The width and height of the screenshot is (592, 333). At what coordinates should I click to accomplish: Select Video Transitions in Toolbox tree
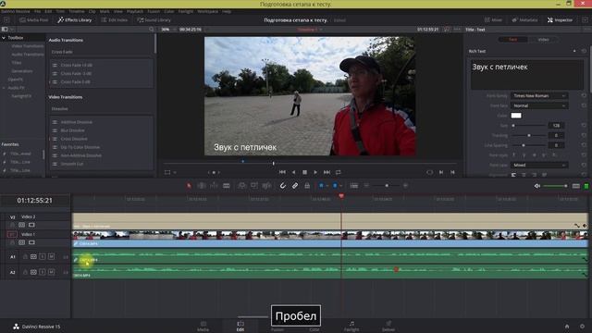tap(28, 46)
